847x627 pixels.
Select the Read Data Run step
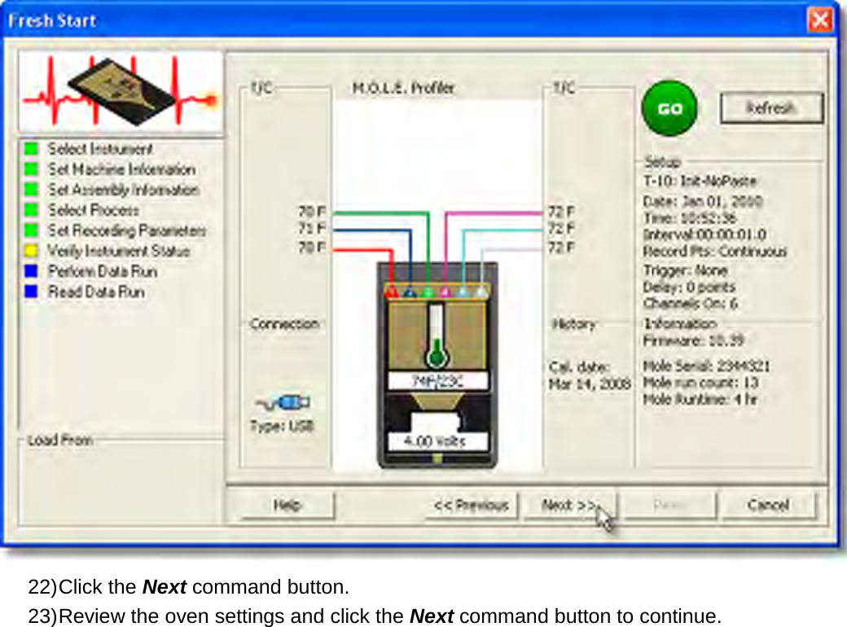(x=96, y=292)
